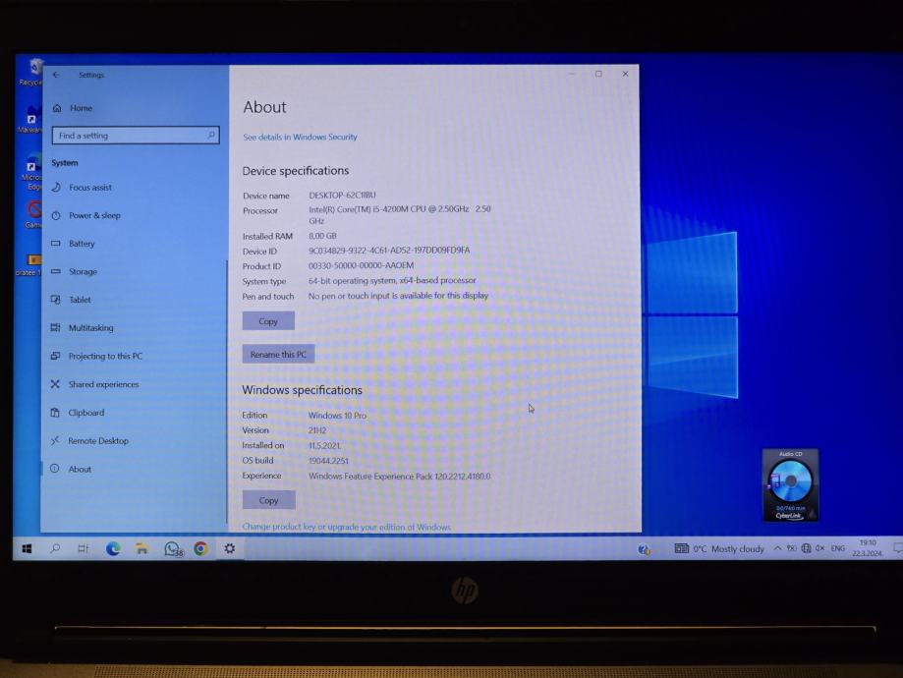The image size is (903, 678).
Task: Launch Google Chrome from taskbar
Action: coord(201,549)
